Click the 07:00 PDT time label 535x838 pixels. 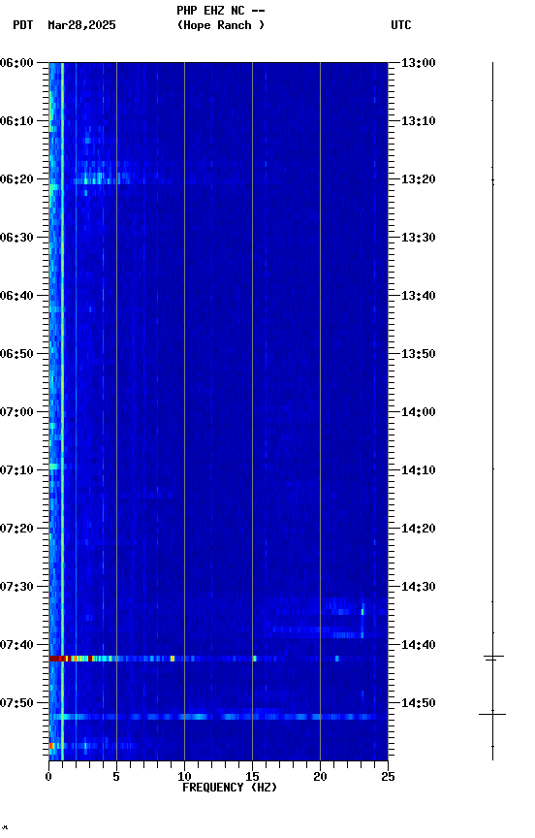(x=16, y=412)
